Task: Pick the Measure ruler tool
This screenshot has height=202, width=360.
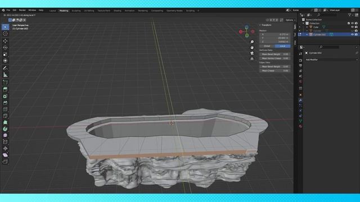Action: pos(5,75)
